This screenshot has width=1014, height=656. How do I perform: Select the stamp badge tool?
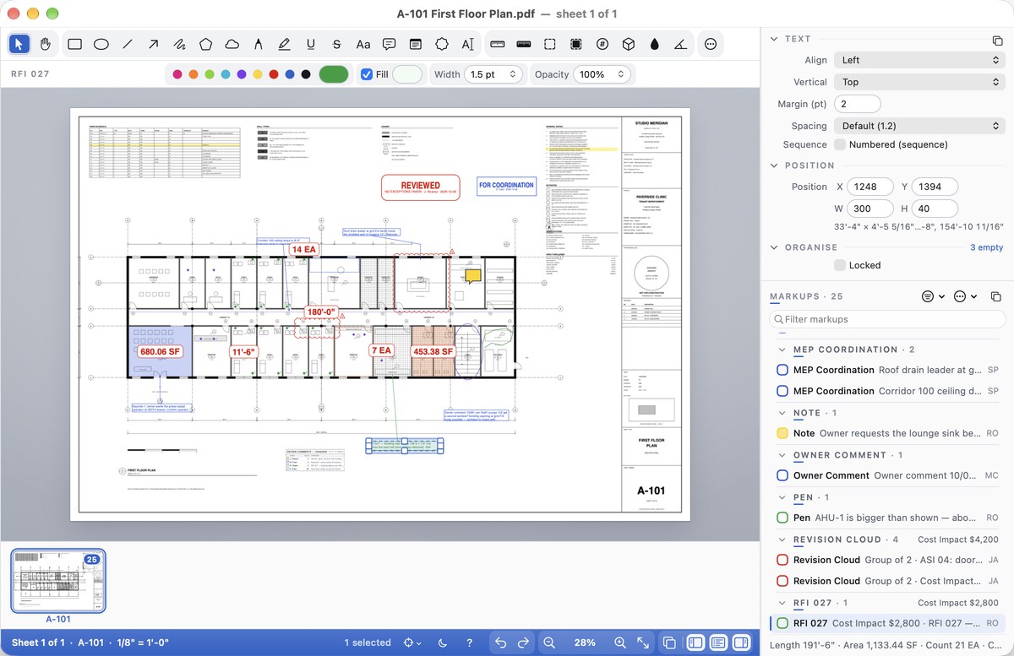[x=441, y=44]
